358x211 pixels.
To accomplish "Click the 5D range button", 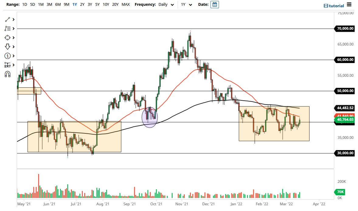I will pos(33,5).
